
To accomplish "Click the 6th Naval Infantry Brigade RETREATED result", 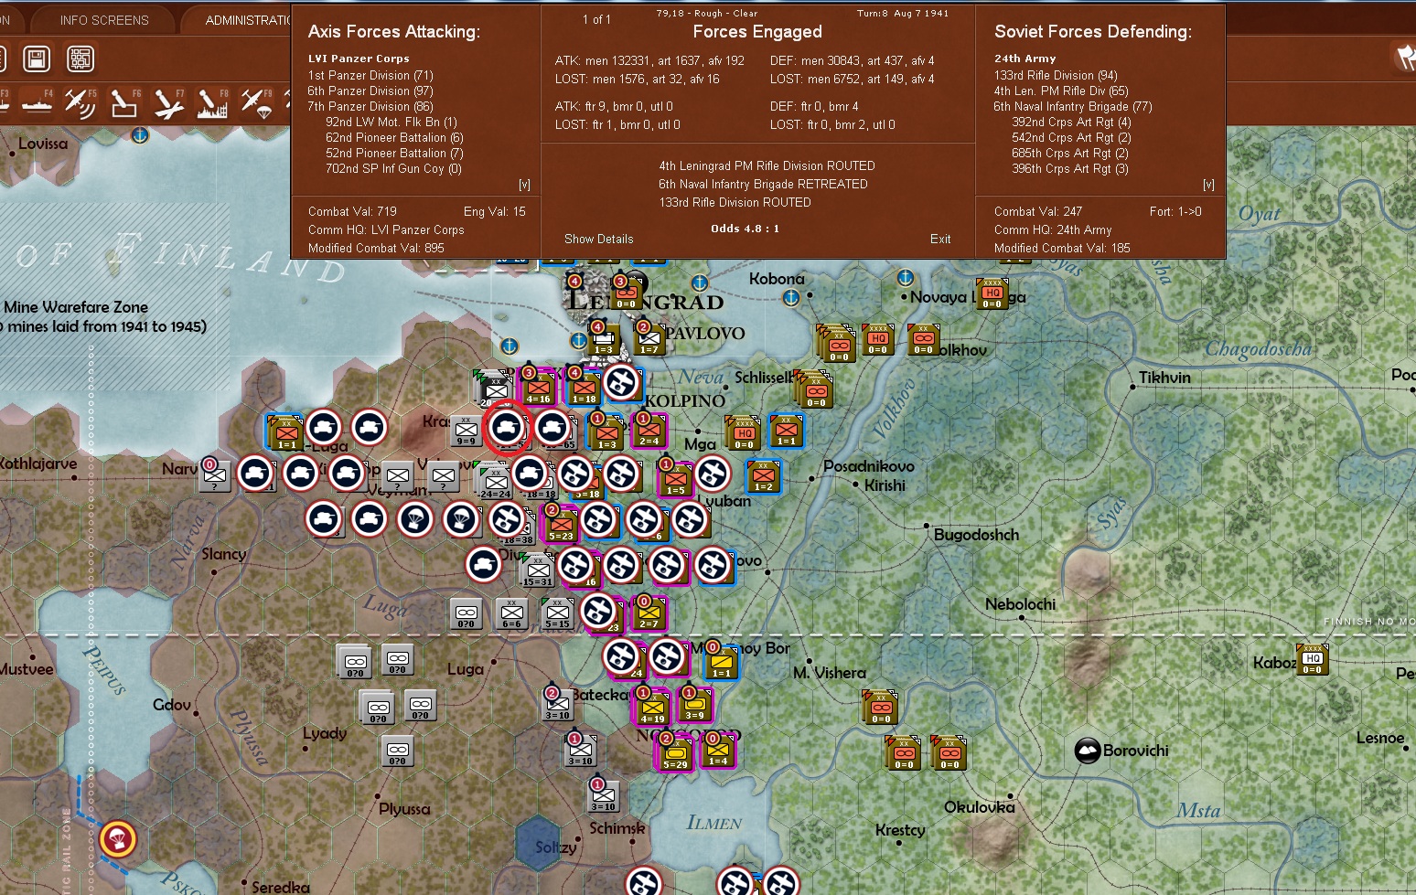I will [763, 185].
